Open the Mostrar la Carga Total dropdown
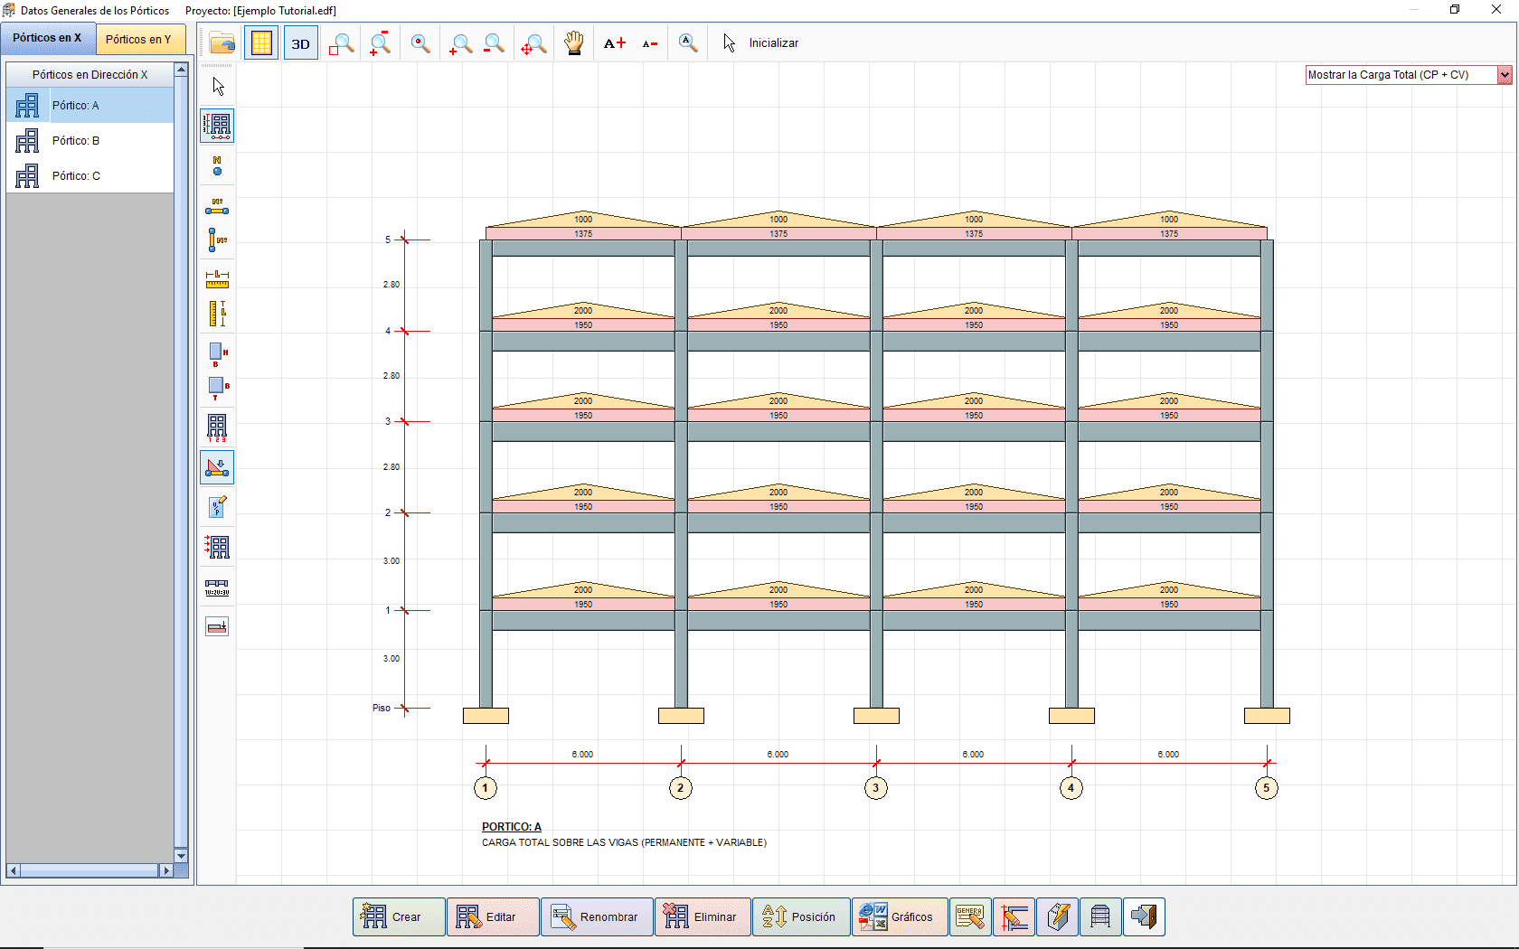The height and width of the screenshot is (949, 1519). (1505, 75)
